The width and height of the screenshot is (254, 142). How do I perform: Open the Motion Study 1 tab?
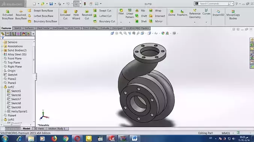tap(57, 129)
